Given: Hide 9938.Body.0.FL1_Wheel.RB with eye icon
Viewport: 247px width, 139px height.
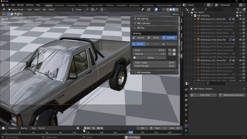Looking at the screenshot, I should pos(240,19).
